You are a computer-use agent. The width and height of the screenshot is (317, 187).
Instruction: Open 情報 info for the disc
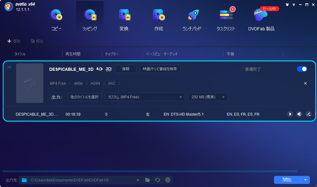pyautogui.click(x=126, y=69)
